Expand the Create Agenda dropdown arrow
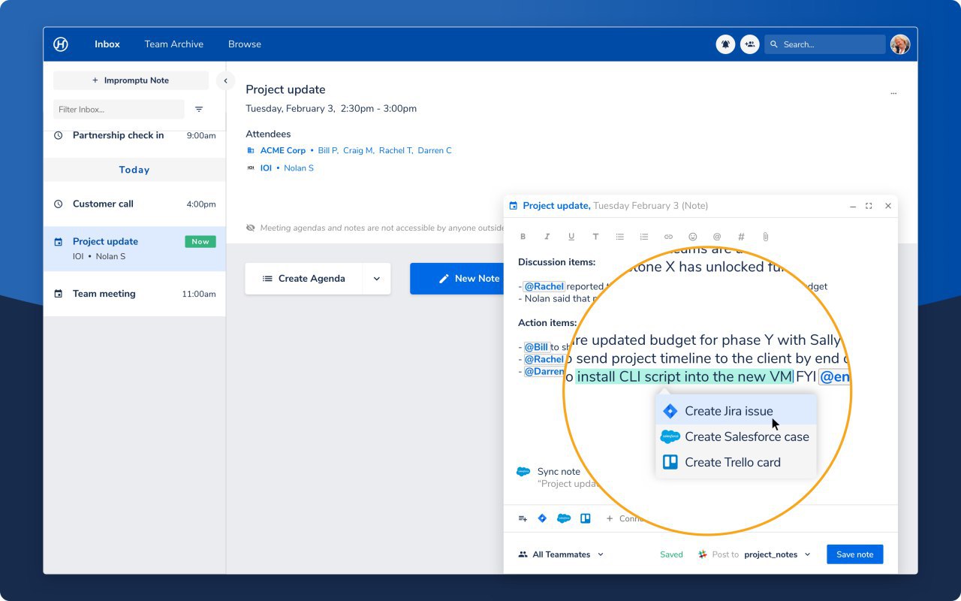Screen dimensions: 961x601 pos(377,279)
